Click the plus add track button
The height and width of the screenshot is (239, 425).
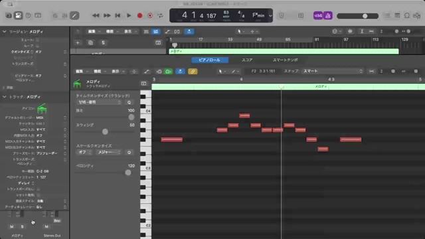[78, 42]
